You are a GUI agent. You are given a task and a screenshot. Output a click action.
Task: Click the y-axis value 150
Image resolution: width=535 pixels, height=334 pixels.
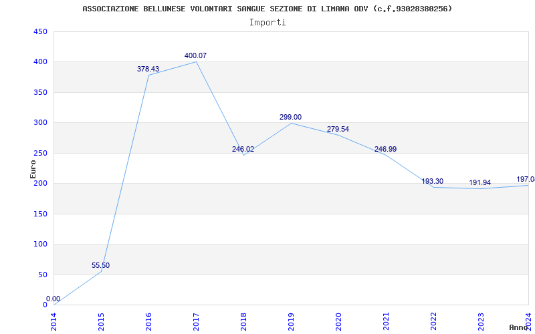point(40,214)
